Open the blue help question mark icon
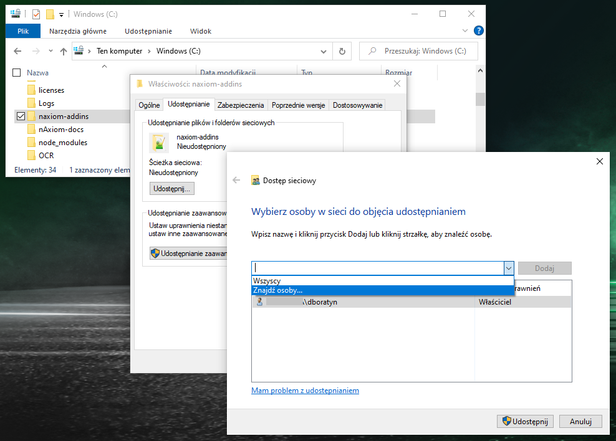The width and height of the screenshot is (616, 441). (478, 31)
